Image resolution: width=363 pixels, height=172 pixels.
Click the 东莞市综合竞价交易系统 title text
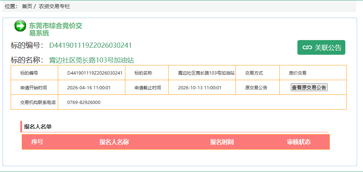[x=55, y=29]
